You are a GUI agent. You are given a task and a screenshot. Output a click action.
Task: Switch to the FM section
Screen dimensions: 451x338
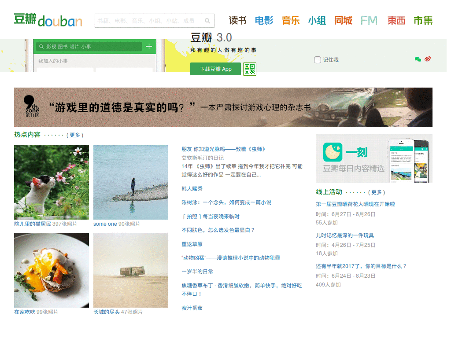pos(369,20)
